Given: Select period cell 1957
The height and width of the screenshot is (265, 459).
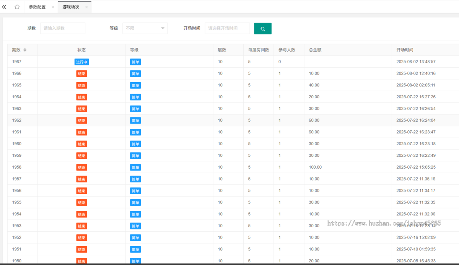Looking at the screenshot, I should (17, 179).
